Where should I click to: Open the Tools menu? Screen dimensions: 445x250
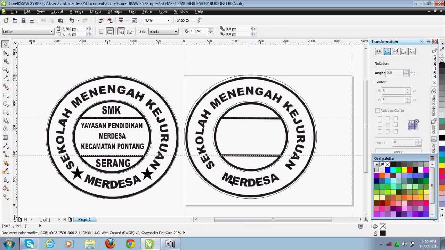click(x=163, y=11)
